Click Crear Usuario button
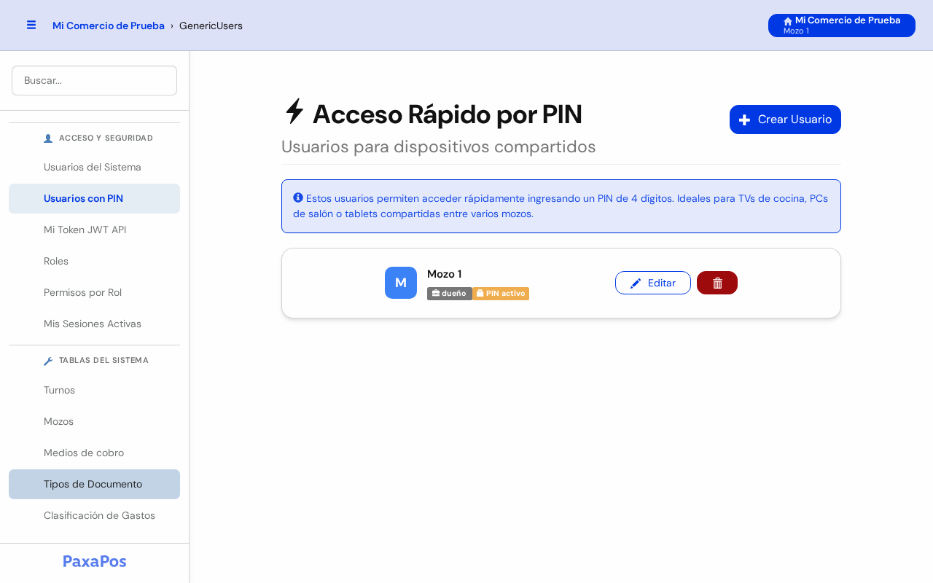 point(785,120)
